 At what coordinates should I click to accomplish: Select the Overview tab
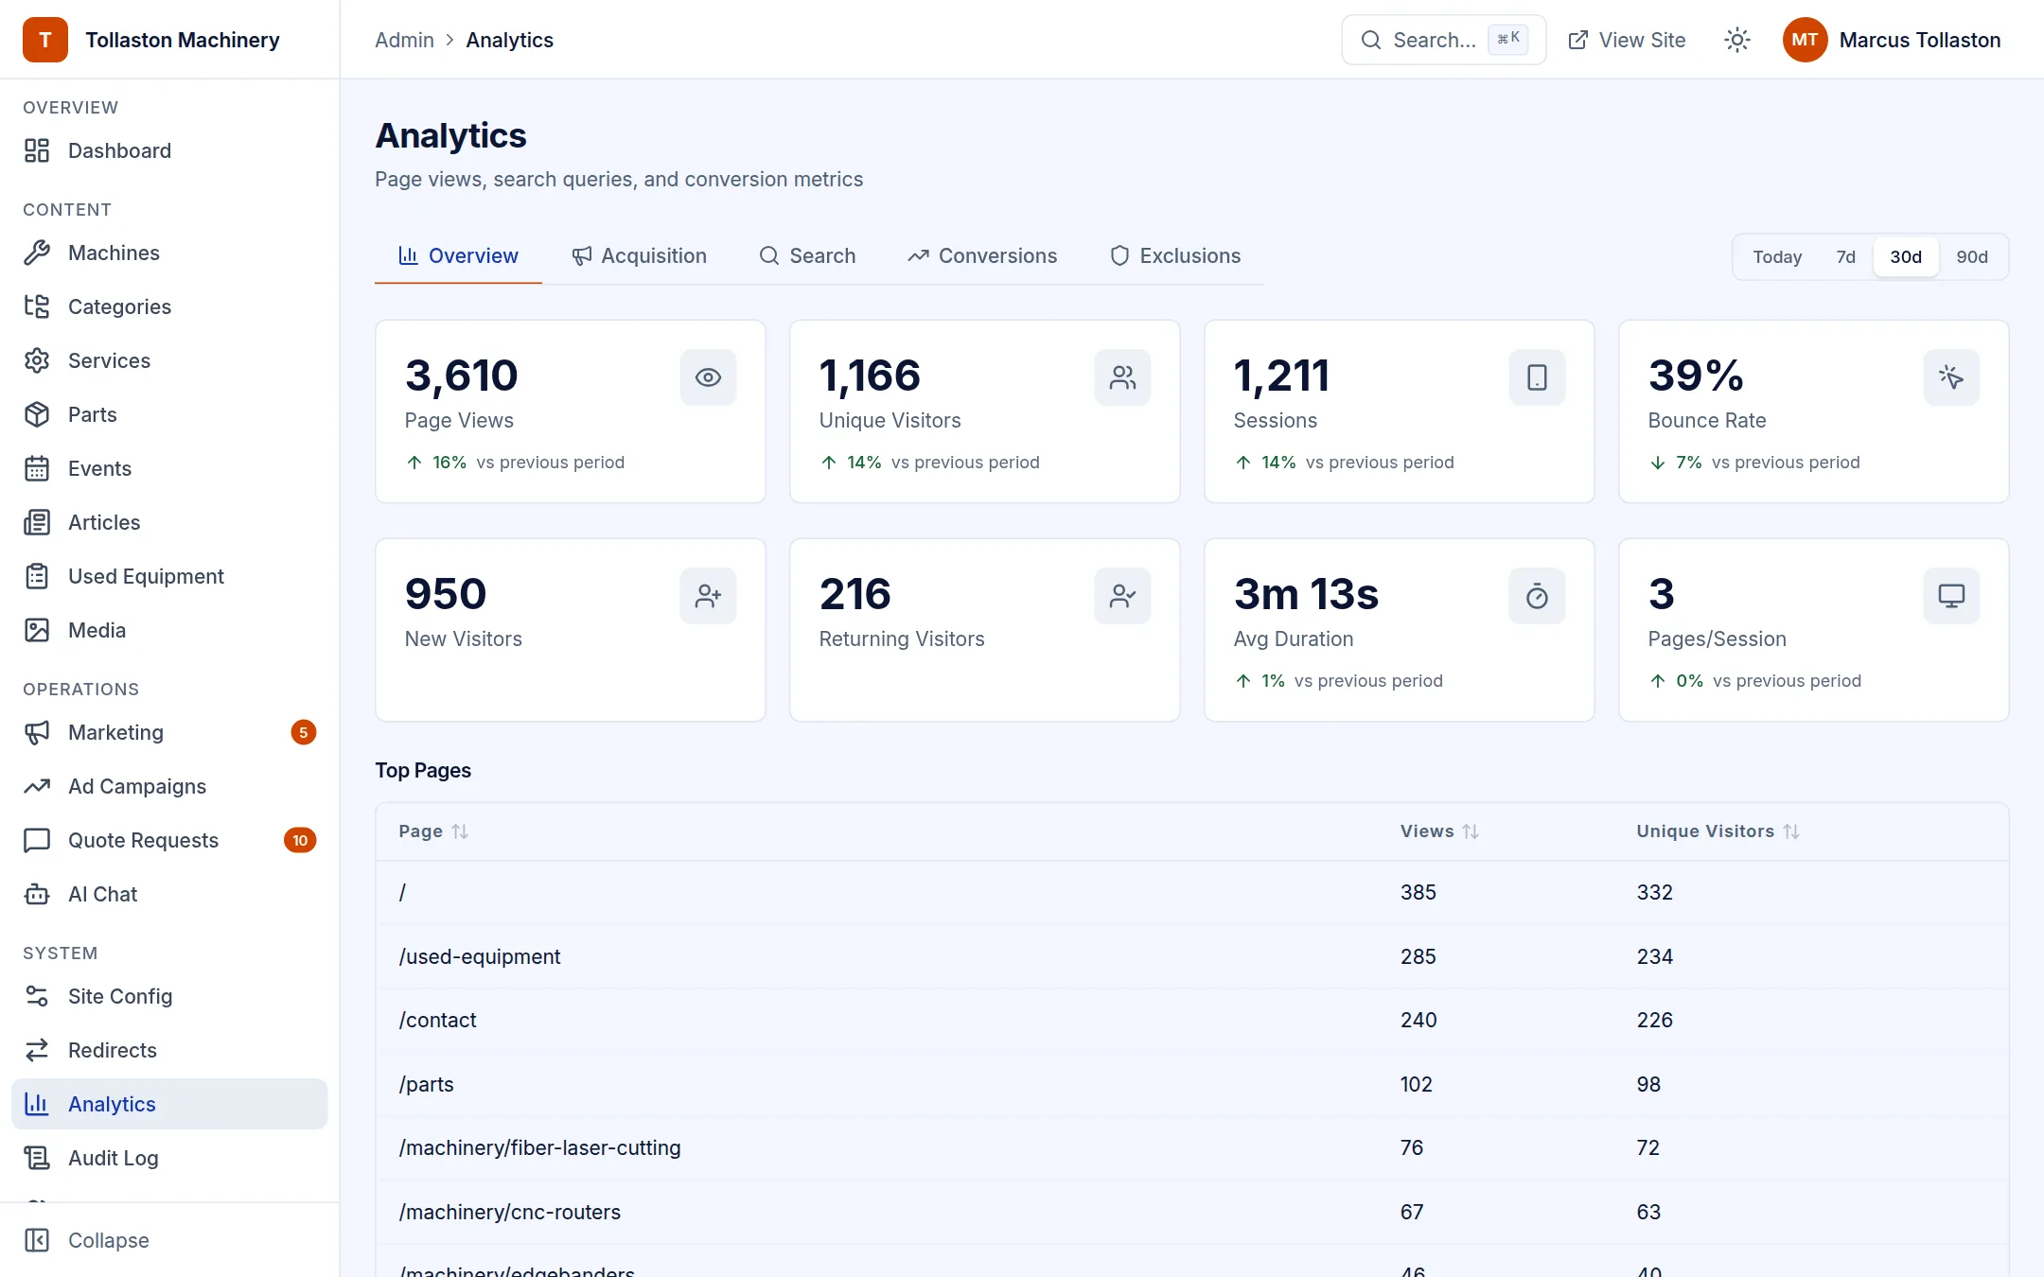(458, 255)
